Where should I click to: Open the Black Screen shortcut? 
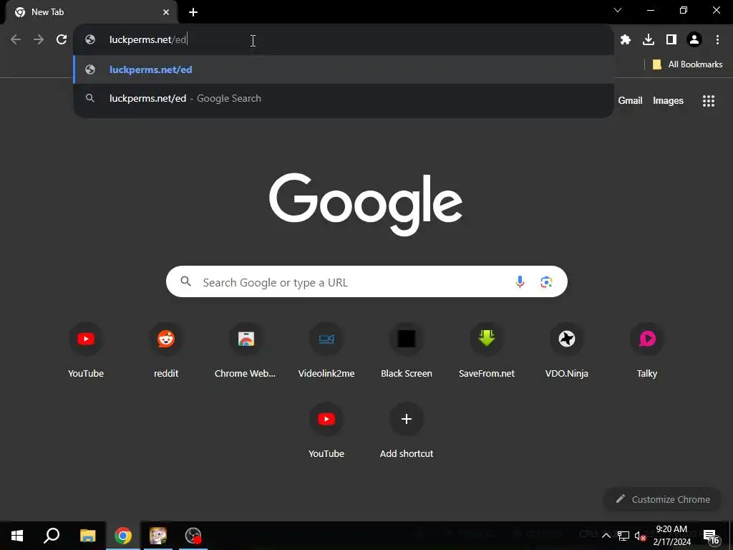(407, 349)
